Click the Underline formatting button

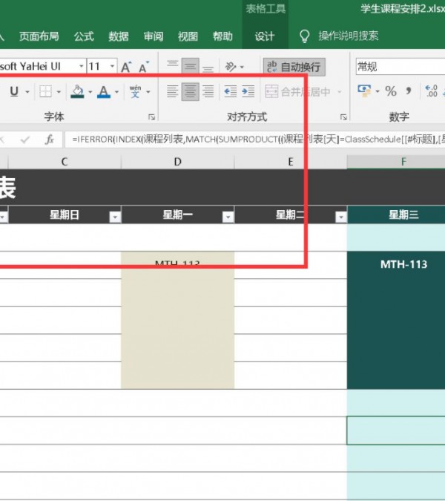click(14, 92)
